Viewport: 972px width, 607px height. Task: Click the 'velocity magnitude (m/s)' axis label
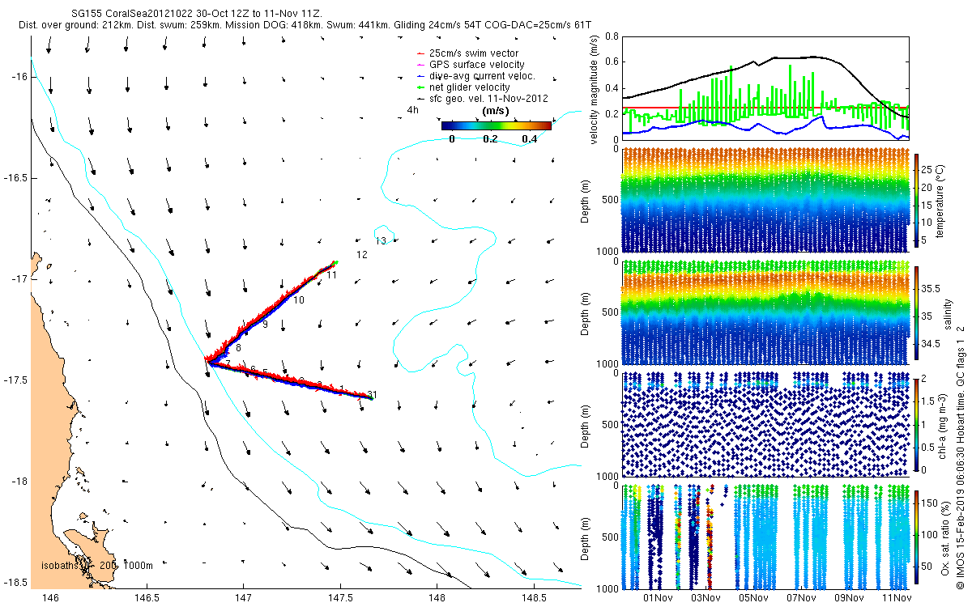[x=594, y=89]
